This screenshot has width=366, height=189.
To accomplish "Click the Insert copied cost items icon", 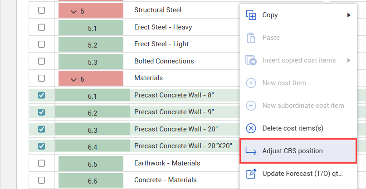I will click(x=251, y=60).
